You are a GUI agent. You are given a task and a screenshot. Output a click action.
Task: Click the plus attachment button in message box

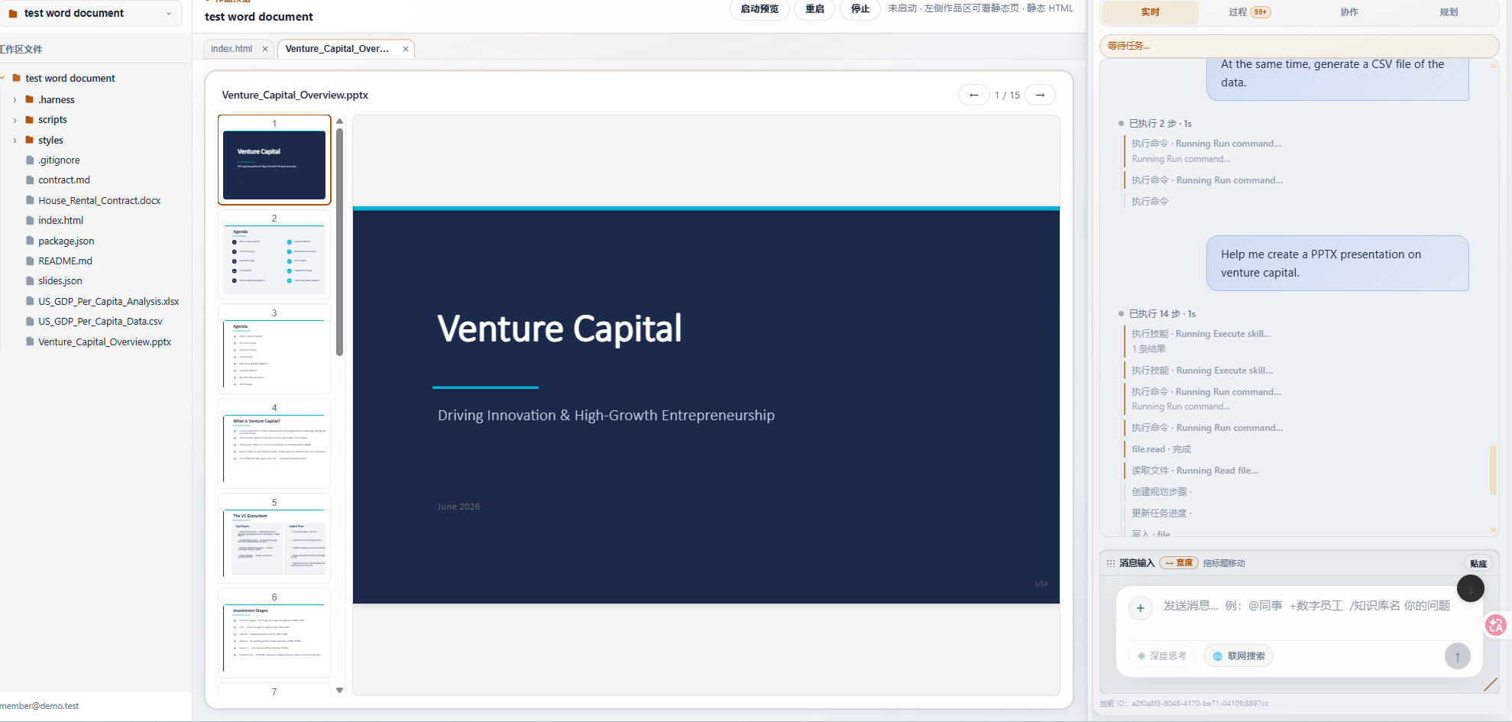(x=1141, y=608)
